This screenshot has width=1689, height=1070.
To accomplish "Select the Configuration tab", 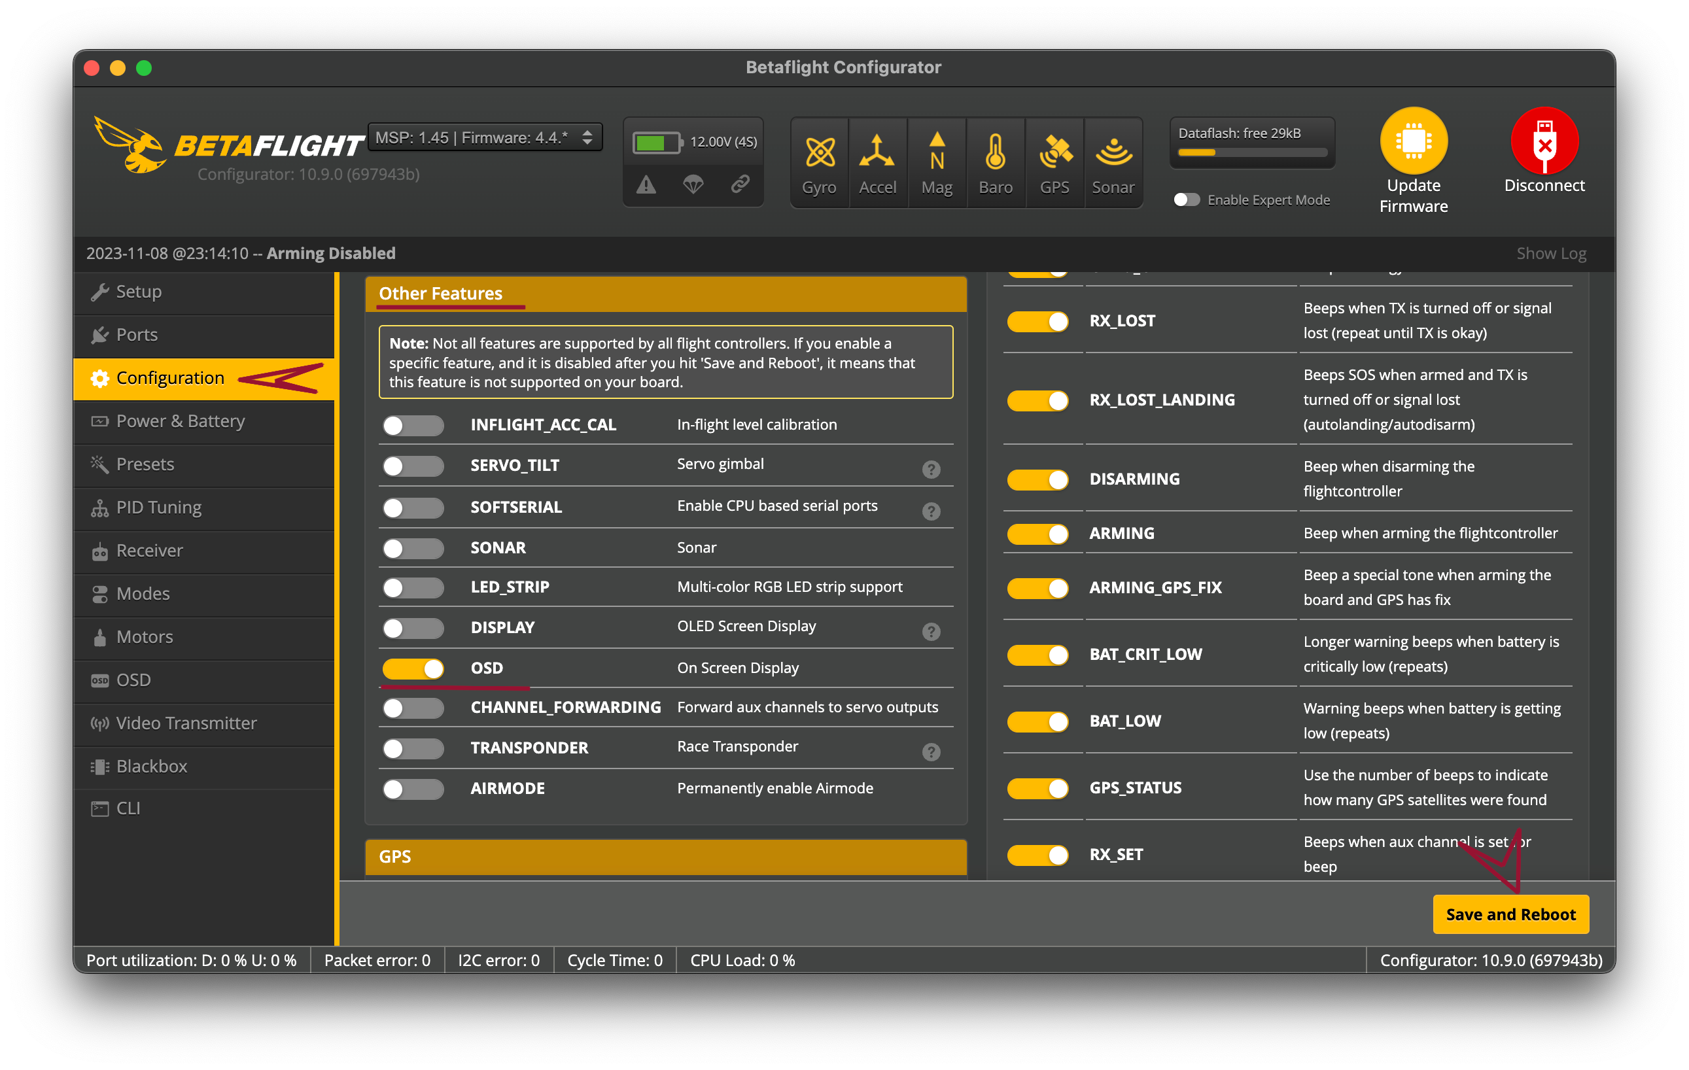I will (x=203, y=379).
